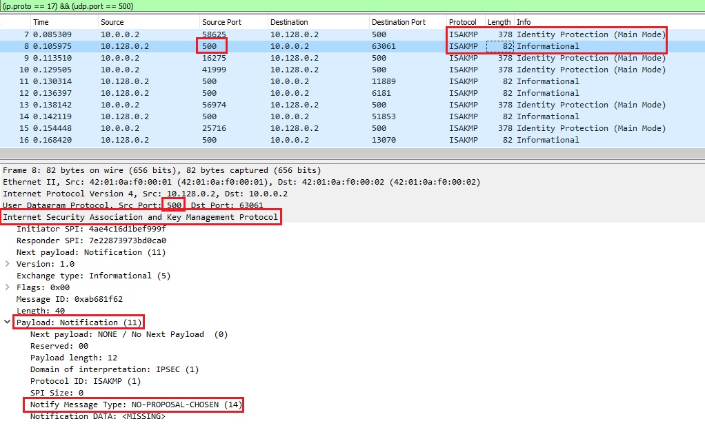This screenshot has width=705, height=430.
Task: Click source port 41999 cell
Action: point(214,70)
